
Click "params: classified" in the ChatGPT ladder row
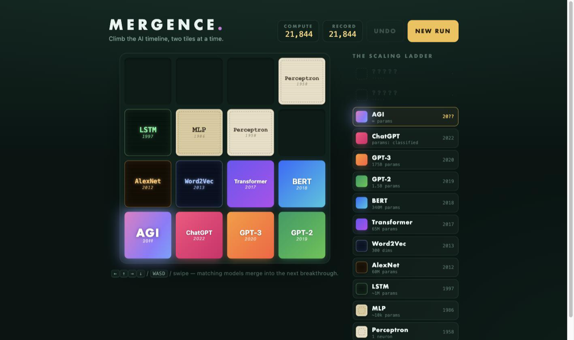click(x=395, y=143)
